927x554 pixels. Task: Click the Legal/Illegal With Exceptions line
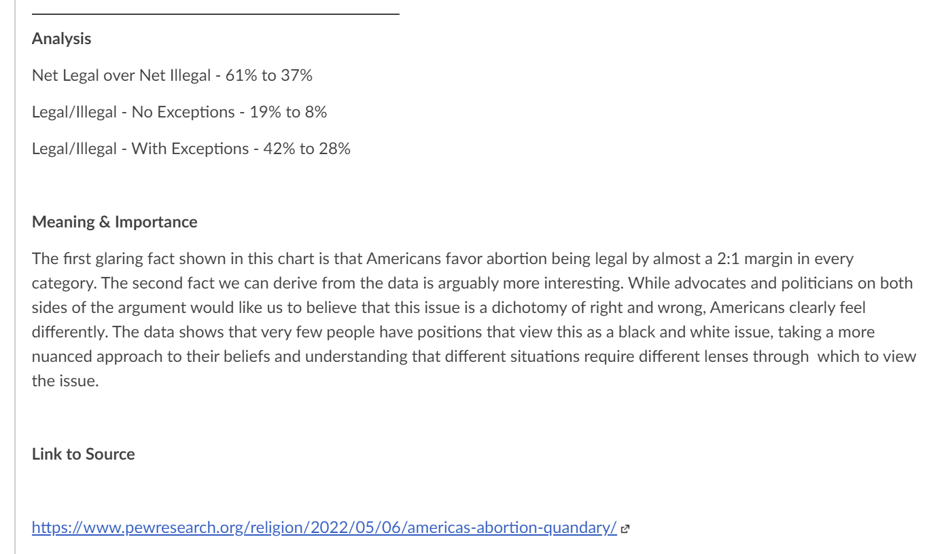191,149
